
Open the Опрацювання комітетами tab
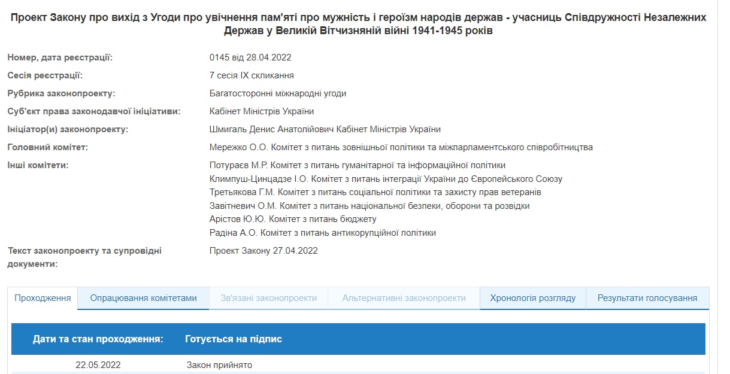pos(143,298)
